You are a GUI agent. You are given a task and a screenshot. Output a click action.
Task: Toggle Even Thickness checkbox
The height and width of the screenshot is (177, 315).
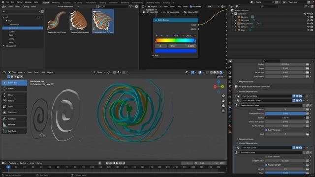point(266,130)
